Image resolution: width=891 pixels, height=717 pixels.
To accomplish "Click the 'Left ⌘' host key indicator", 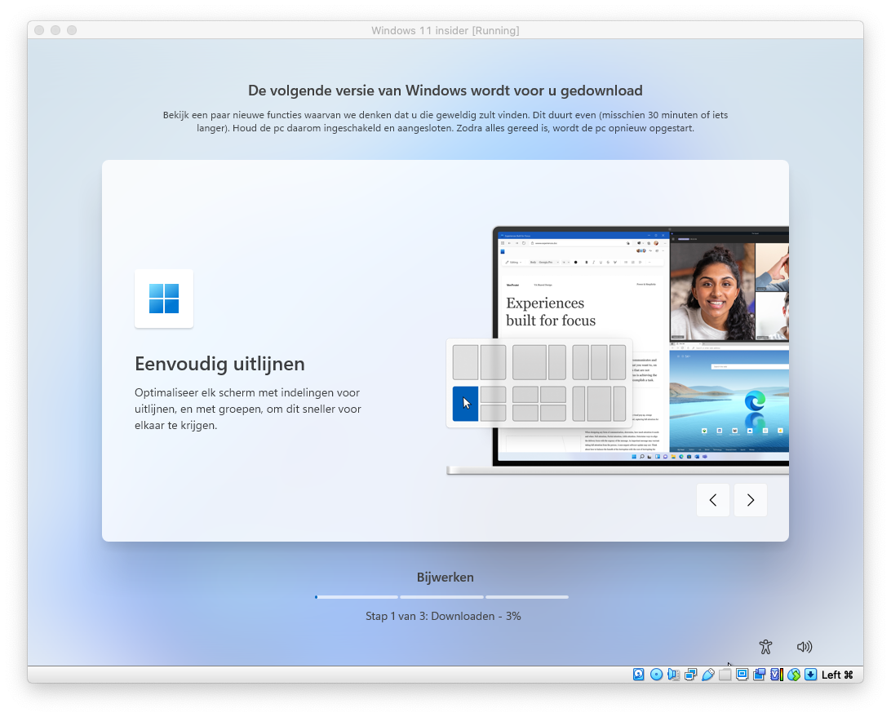I will [x=837, y=675].
